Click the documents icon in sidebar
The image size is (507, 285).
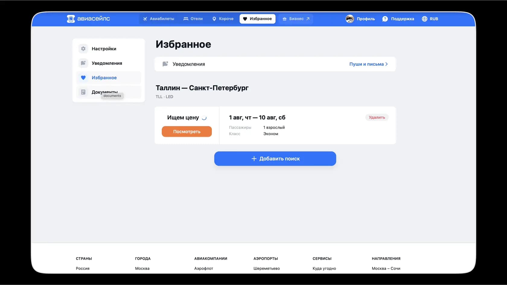(x=83, y=92)
